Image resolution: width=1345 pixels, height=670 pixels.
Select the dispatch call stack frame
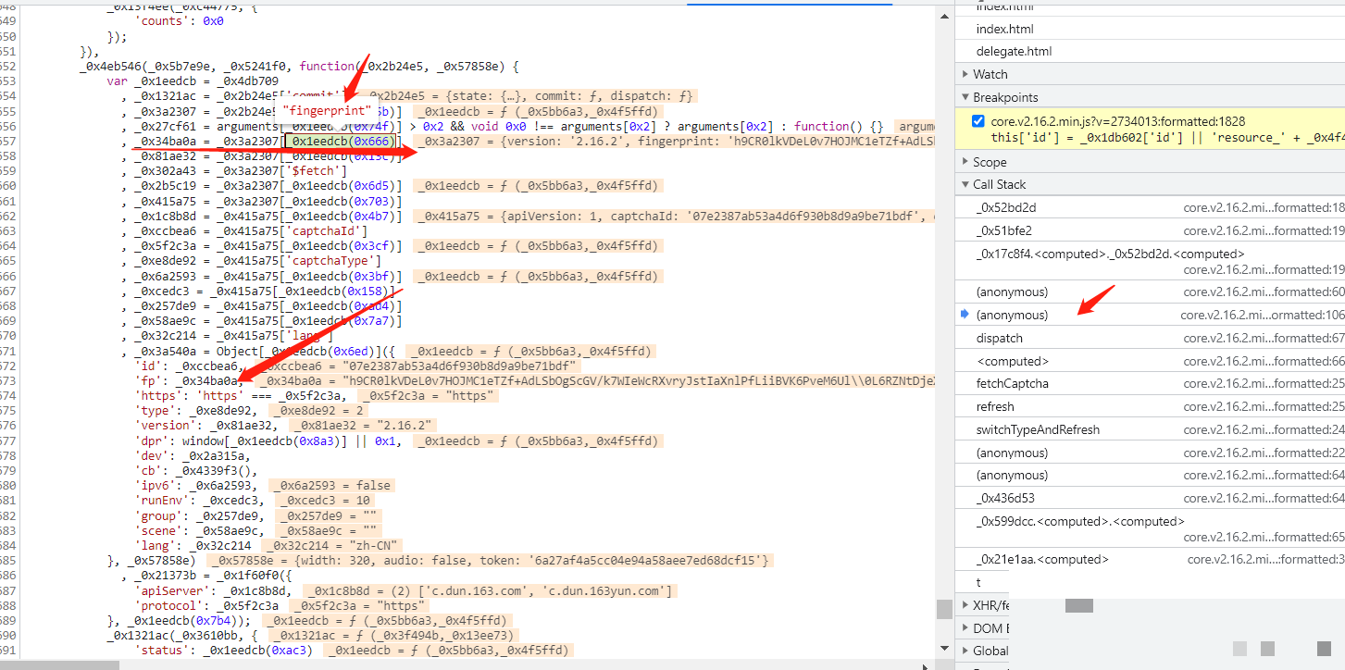pyautogui.click(x=999, y=338)
